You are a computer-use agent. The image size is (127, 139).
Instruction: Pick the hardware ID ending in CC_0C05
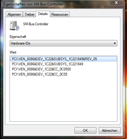click(40, 74)
